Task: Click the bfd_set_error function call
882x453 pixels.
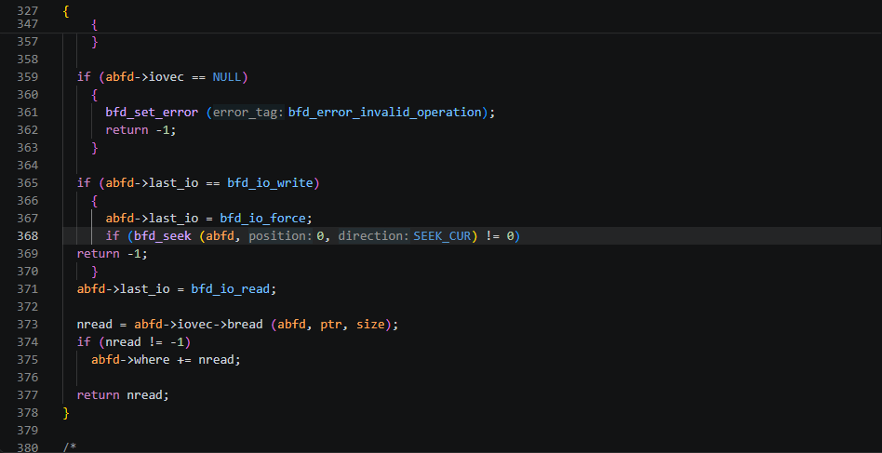Action: click(152, 113)
